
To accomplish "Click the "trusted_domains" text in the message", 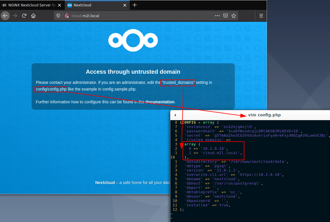I will click(x=178, y=82).
